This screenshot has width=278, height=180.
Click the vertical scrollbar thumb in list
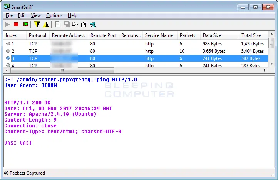coord(271,43)
